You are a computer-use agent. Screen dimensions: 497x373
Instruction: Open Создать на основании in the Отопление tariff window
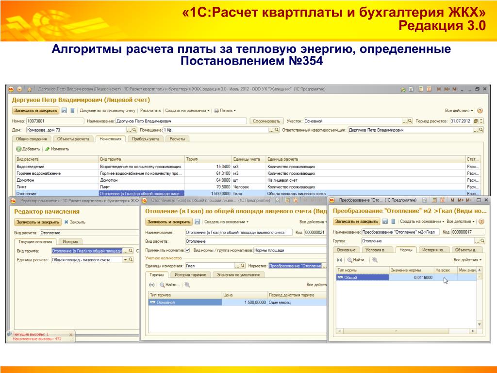tap(226, 221)
